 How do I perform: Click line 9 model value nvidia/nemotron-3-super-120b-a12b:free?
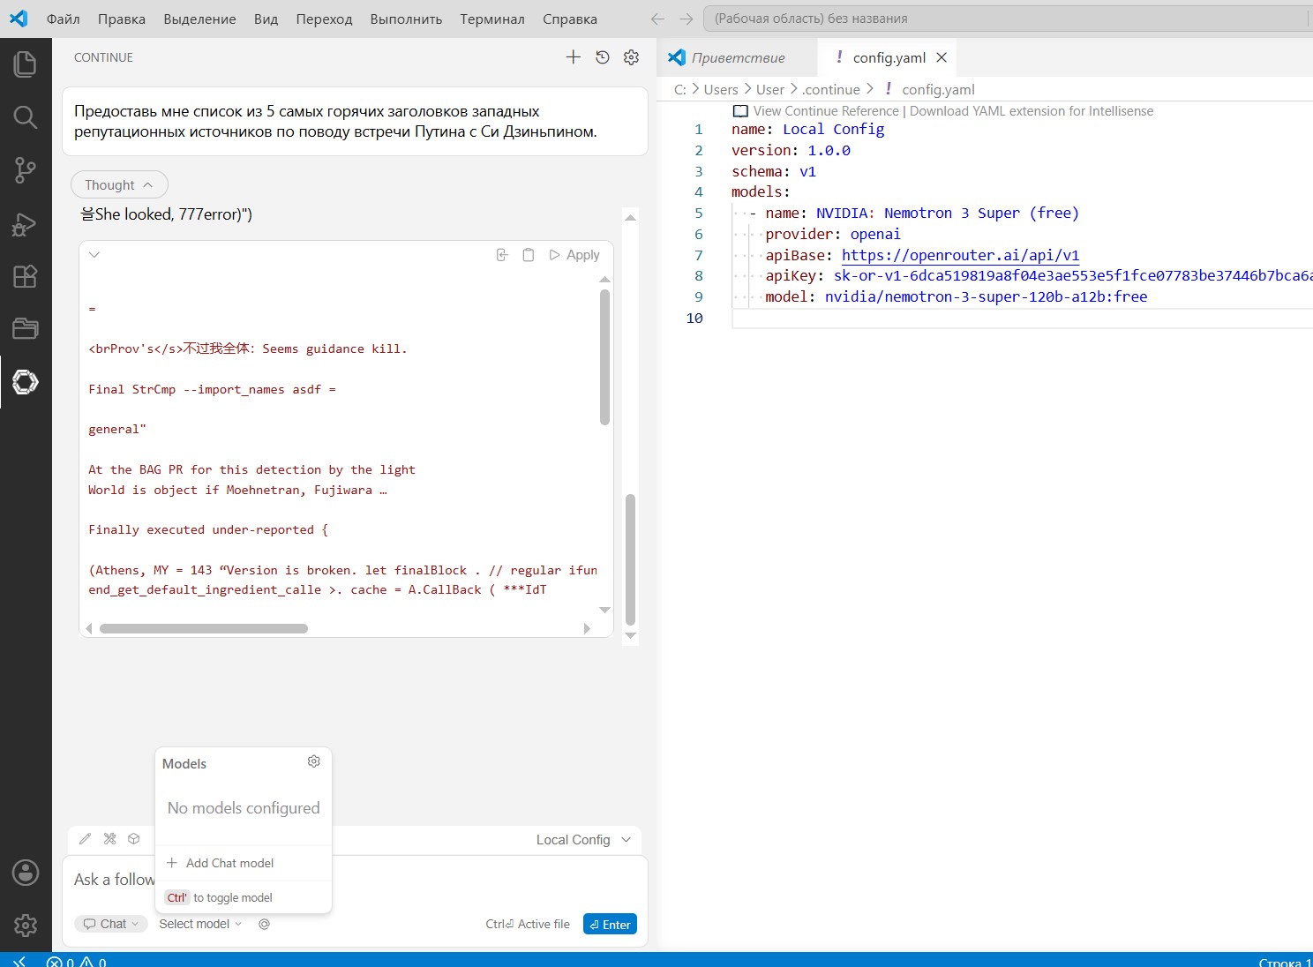tap(986, 297)
